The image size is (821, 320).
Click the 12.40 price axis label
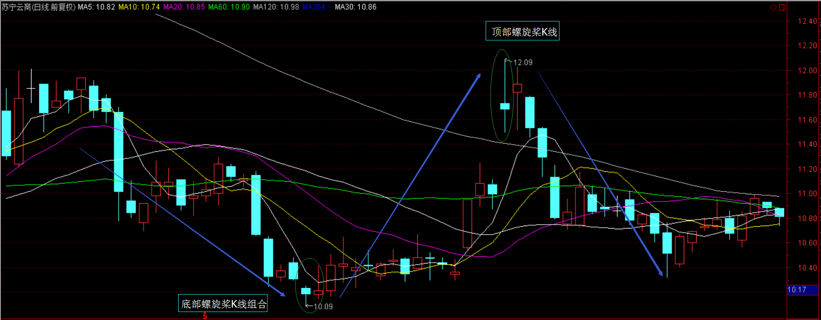click(807, 21)
